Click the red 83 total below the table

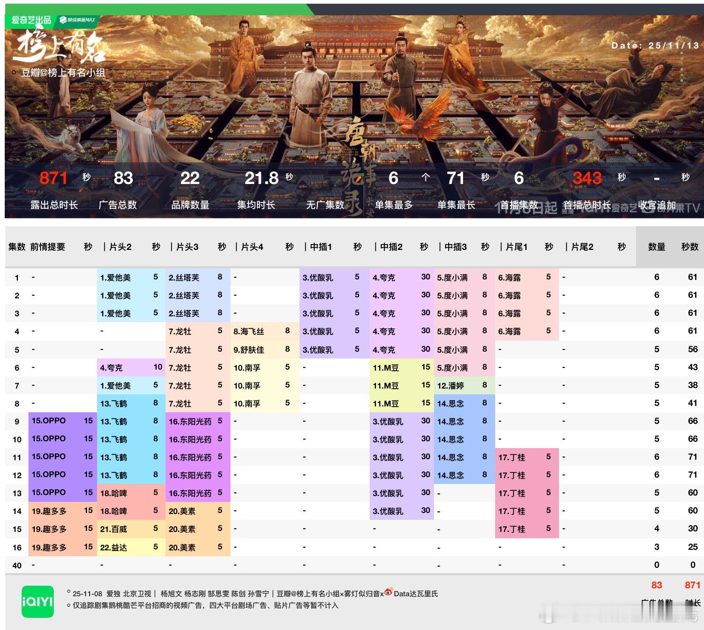[x=657, y=585]
